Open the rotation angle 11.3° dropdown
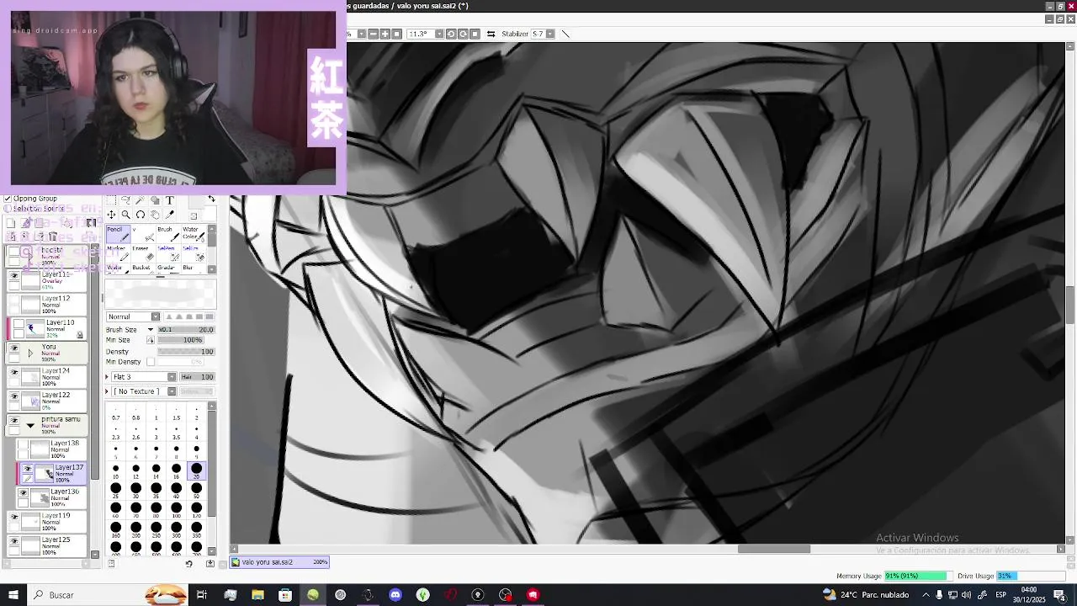The image size is (1077, 606). tap(438, 34)
